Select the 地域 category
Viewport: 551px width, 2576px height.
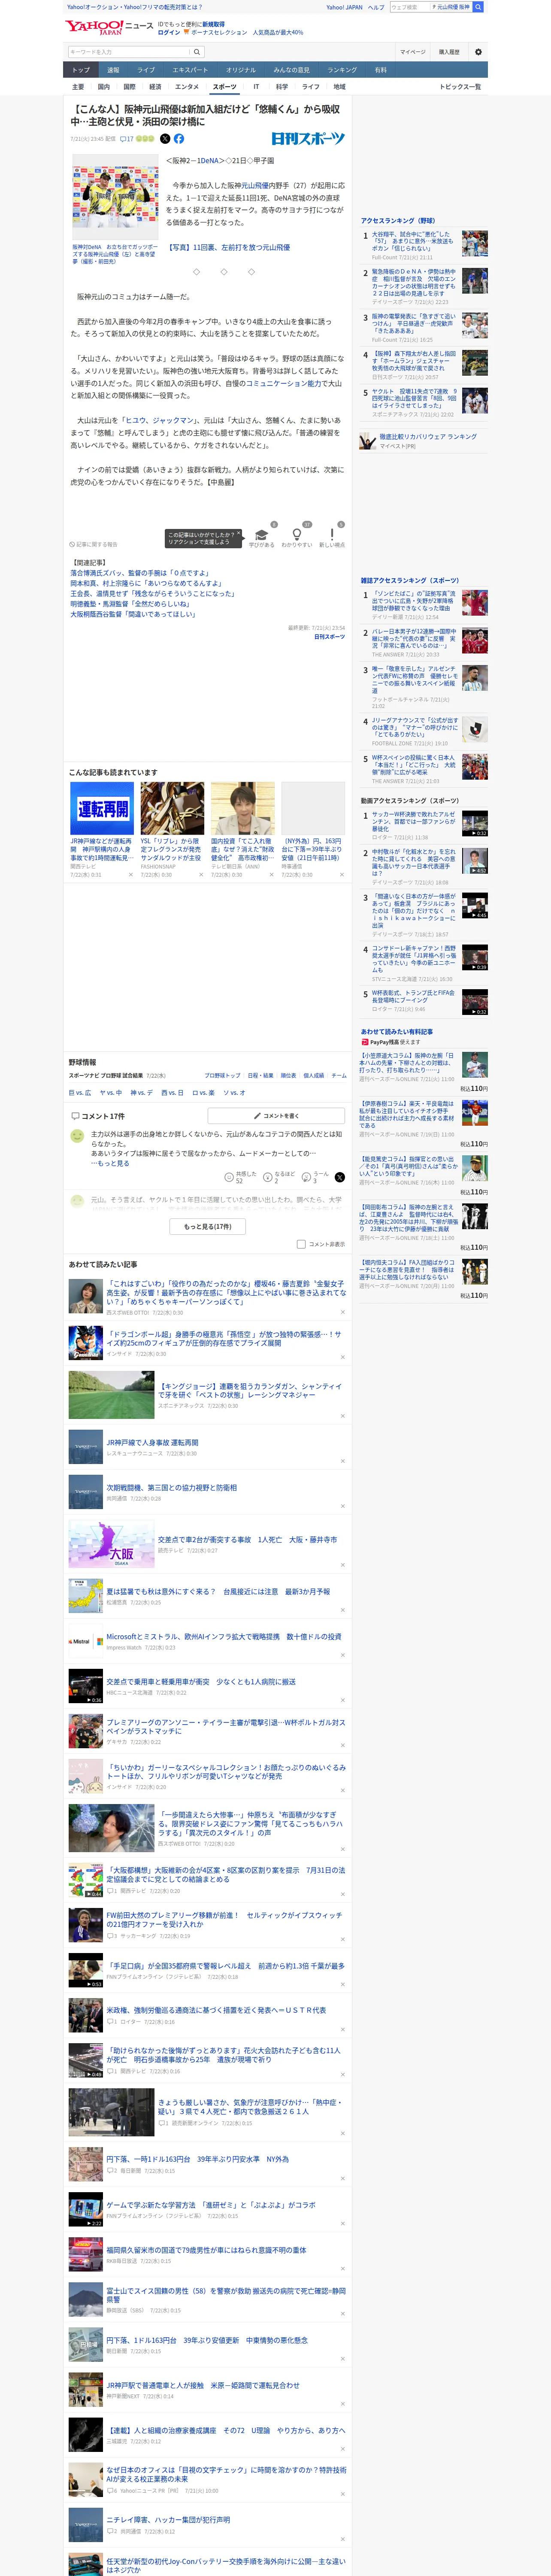tap(339, 87)
